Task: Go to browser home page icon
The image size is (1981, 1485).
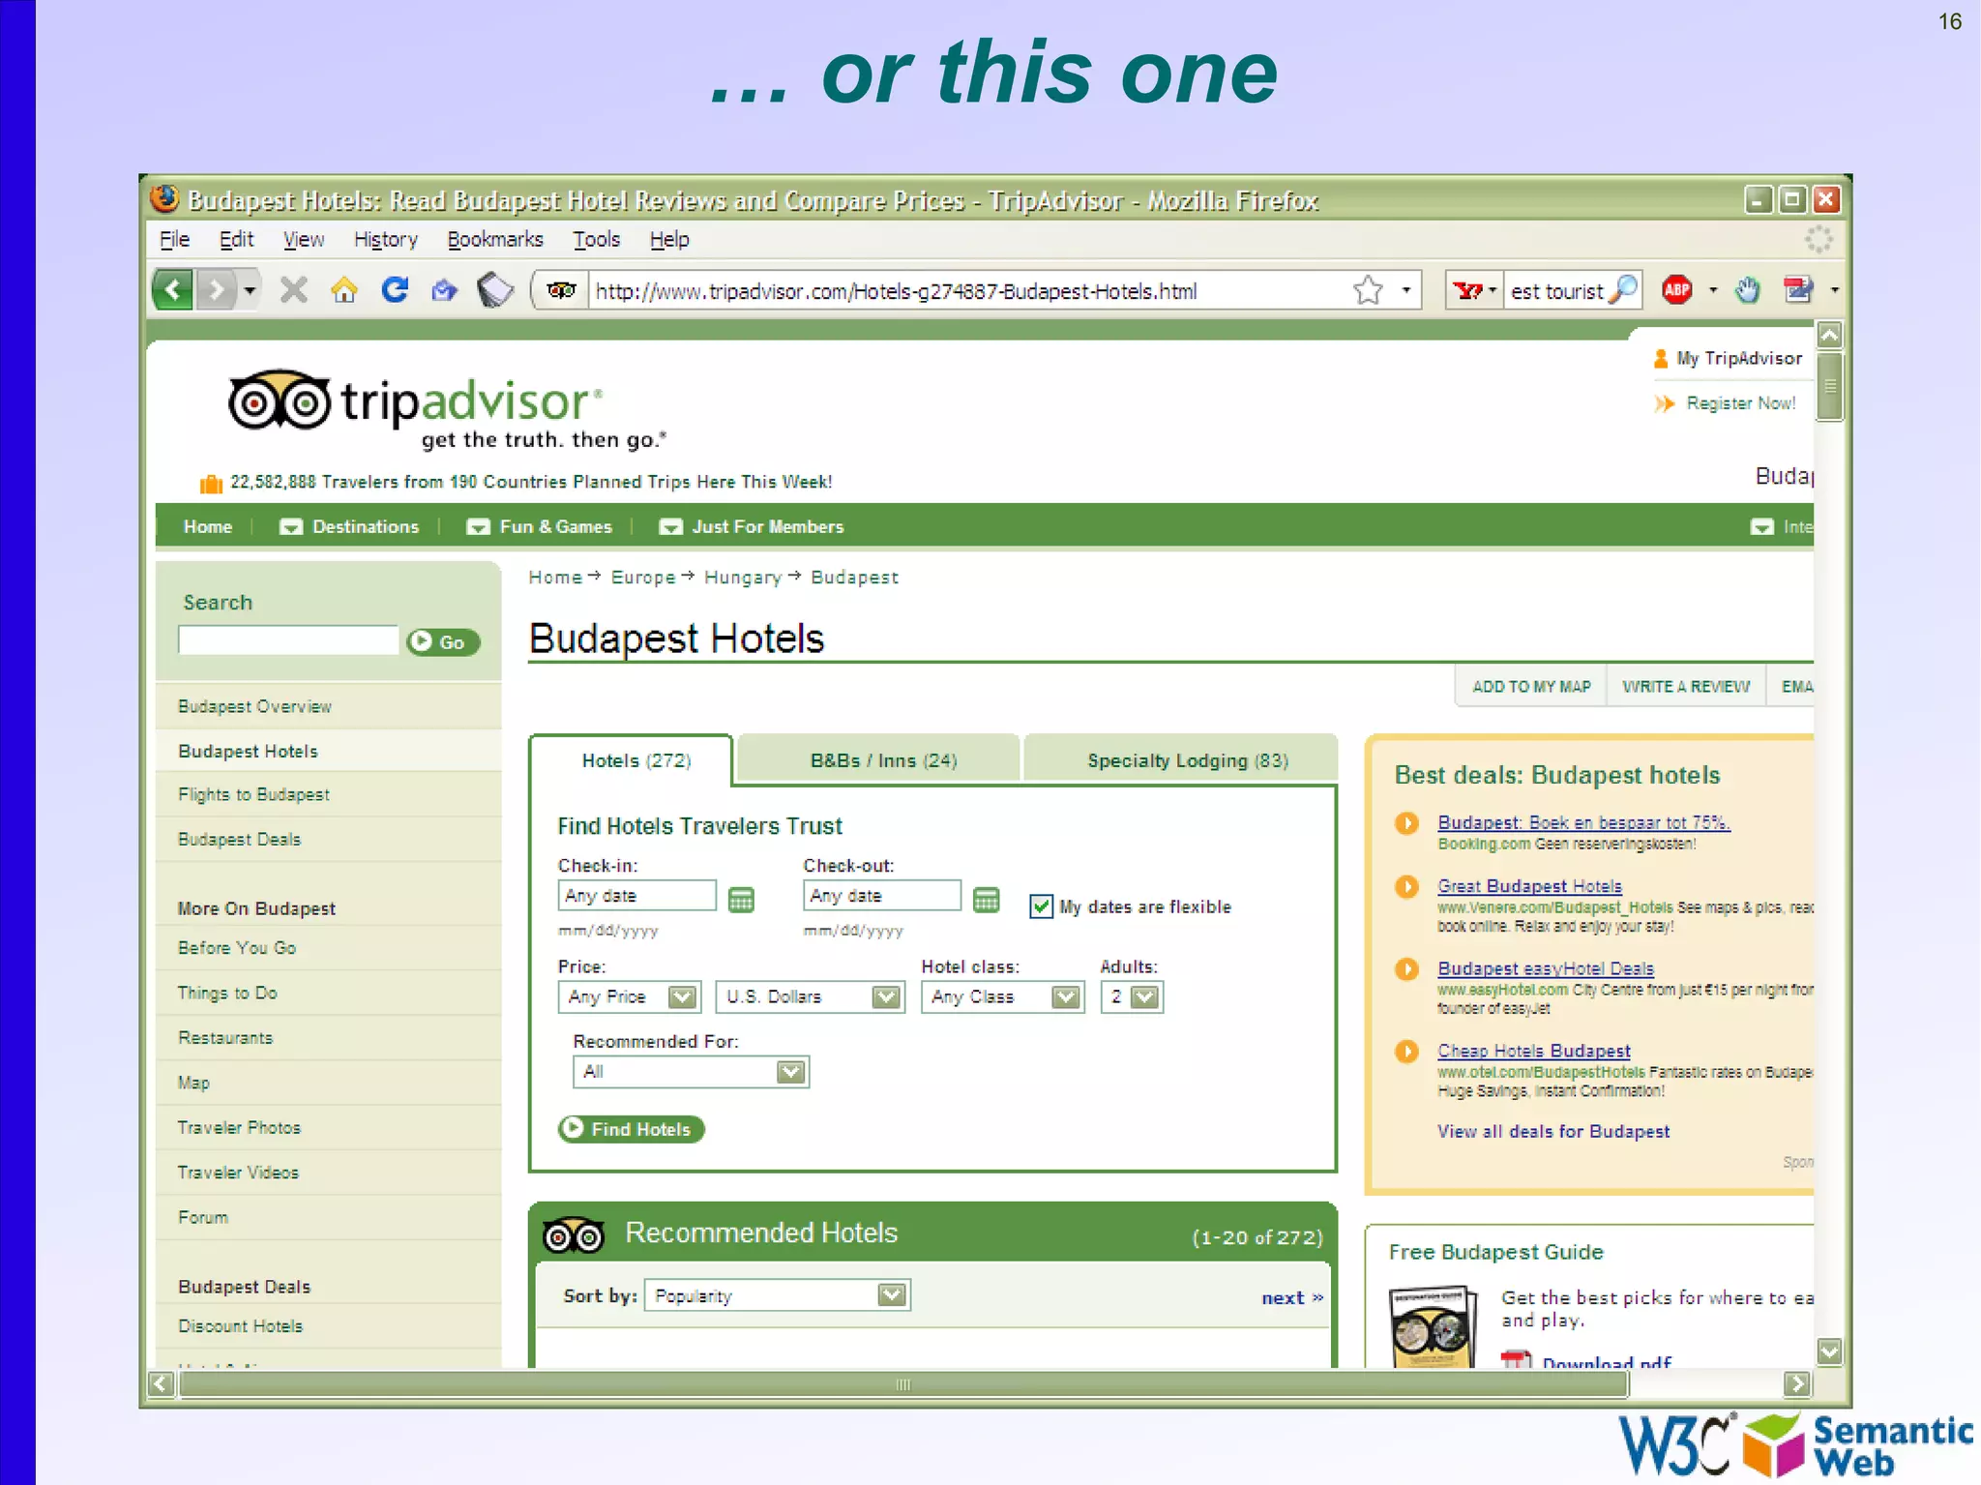Action: [343, 290]
